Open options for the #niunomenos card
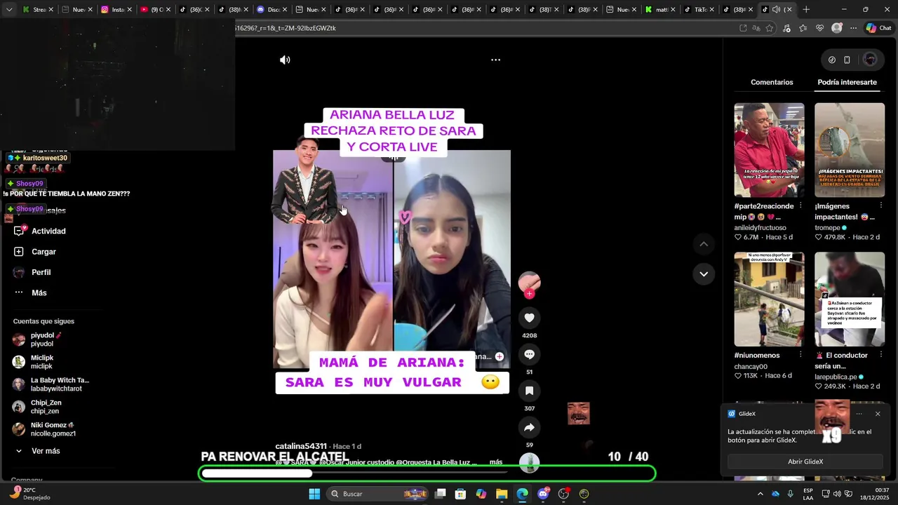This screenshot has height=505, width=898. [800, 355]
